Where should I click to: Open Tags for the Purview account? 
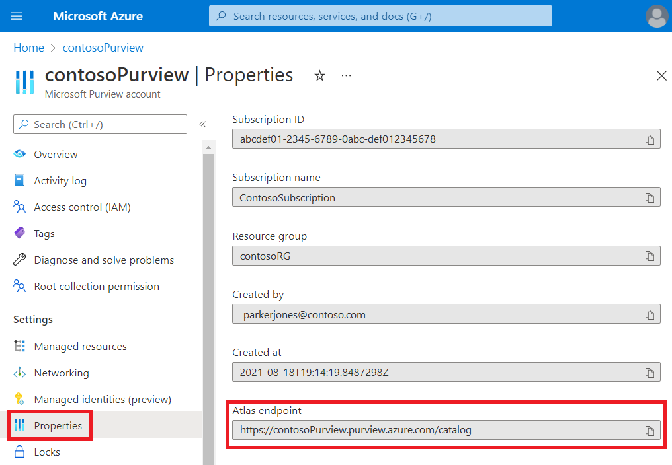(x=44, y=233)
